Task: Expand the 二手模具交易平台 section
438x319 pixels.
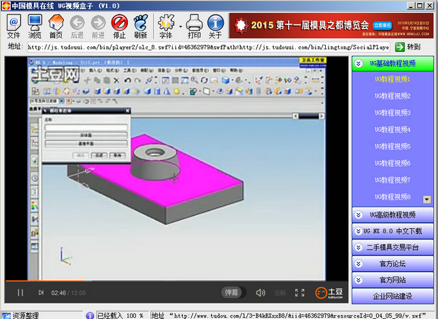Action: pyautogui.click(x=392, y=248)
